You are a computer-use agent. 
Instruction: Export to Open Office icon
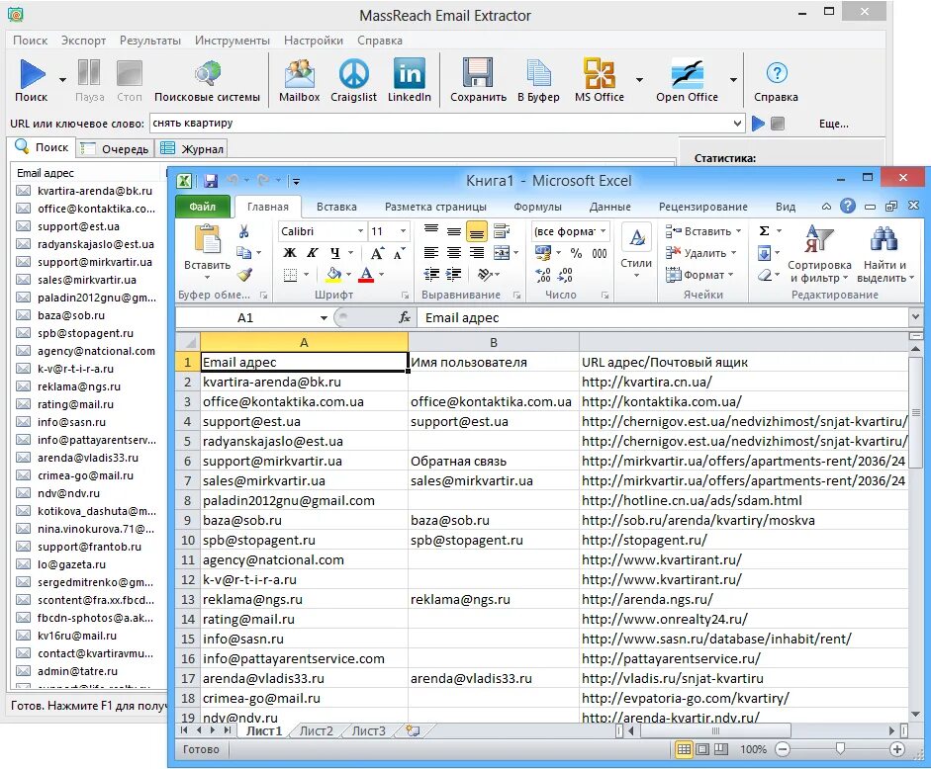687,73
